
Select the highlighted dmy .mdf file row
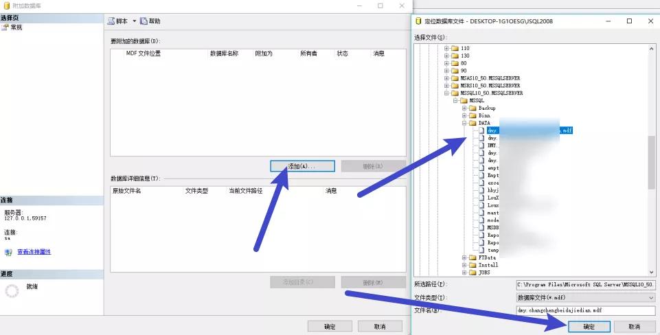(530, 130)
